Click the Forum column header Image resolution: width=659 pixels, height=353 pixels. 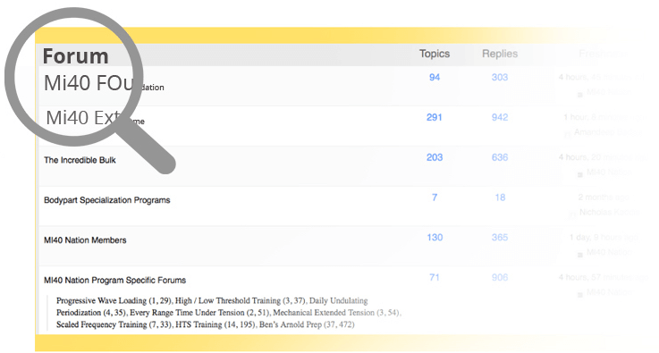[76, 56]
